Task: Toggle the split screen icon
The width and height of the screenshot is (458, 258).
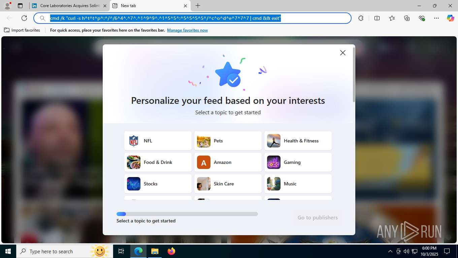Action: pos(377,18)
